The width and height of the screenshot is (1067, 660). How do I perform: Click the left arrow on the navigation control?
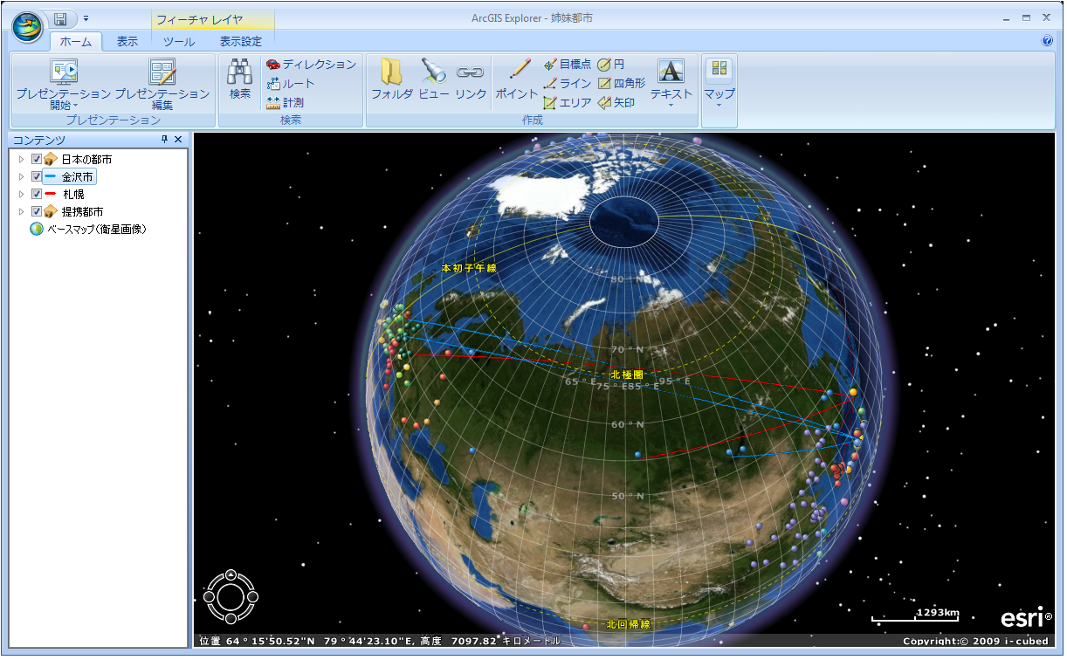(x=209, y=597)
